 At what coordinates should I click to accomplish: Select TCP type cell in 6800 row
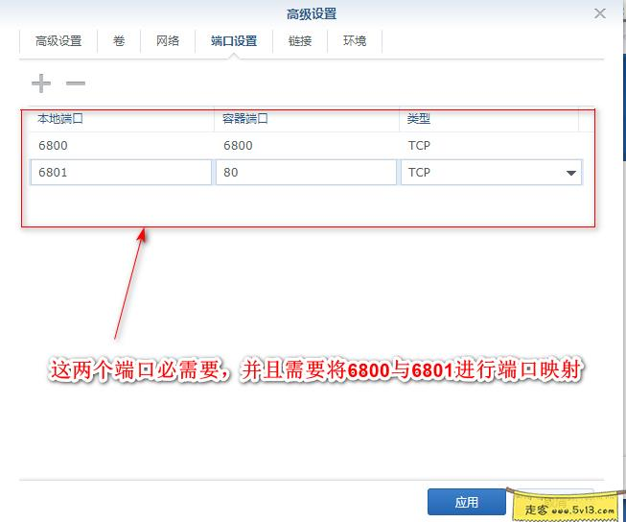(489, 146)
